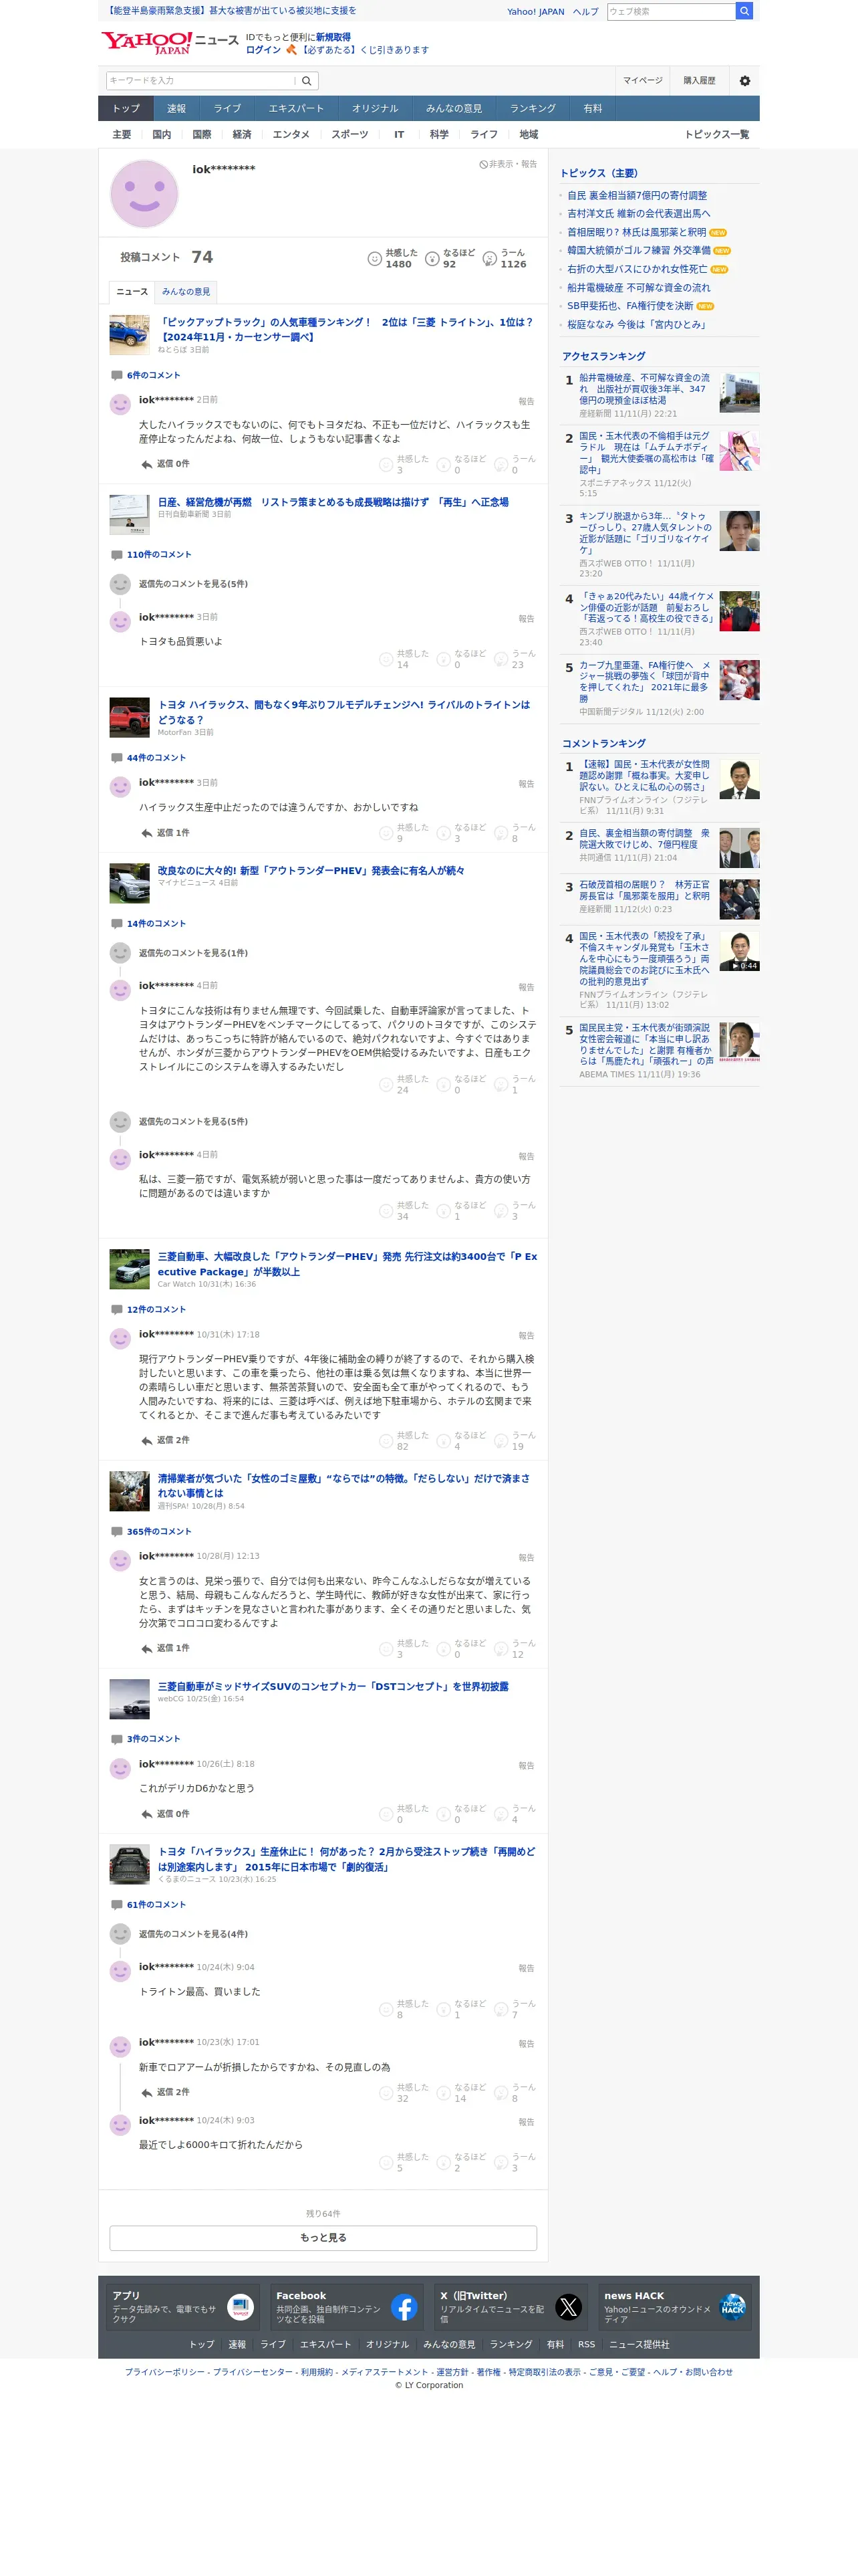858x2576 pixels.
Task: Open トピックス一覧 link
Action: click(x=716, y=135)
